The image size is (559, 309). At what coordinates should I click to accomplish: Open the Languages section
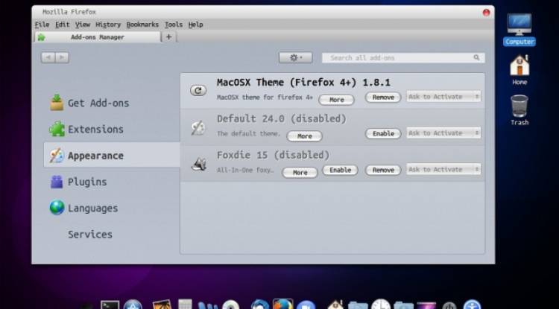tap(83, 208)
